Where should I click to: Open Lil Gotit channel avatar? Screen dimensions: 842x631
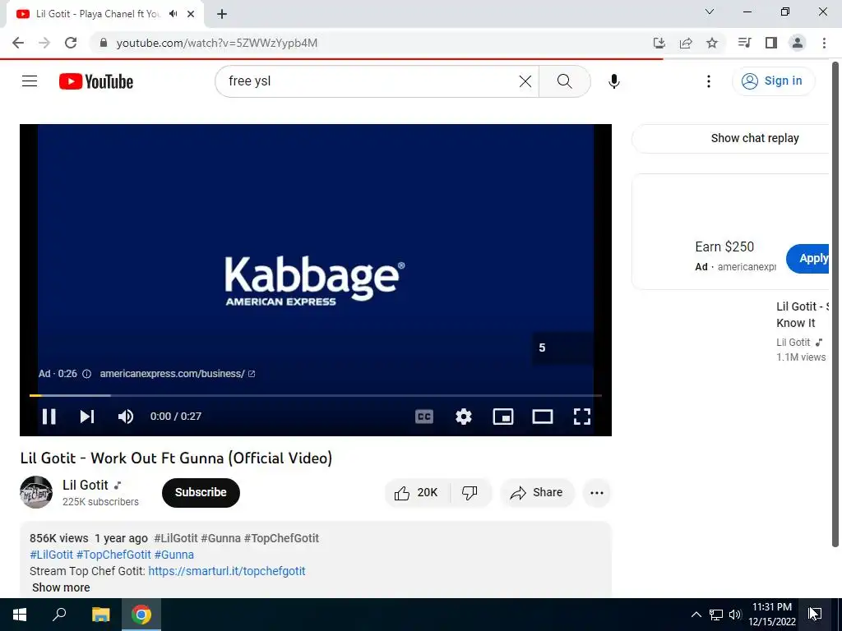click(36, 492)
